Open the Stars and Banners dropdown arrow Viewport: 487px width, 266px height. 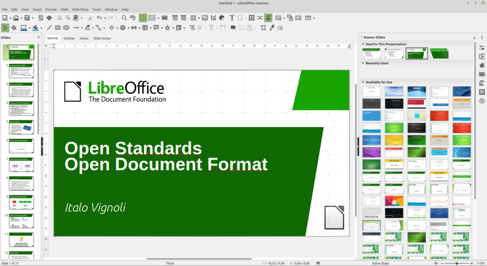[172, 28]
